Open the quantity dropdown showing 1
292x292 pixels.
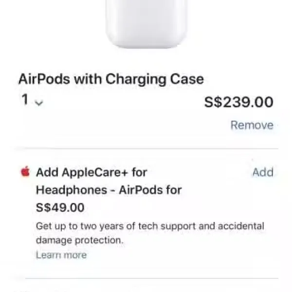pos(32,100)
